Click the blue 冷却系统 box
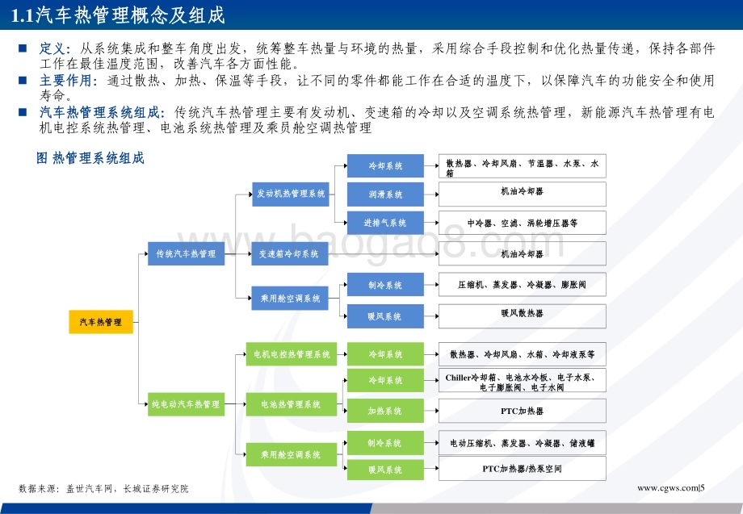 tap(385, 165)
